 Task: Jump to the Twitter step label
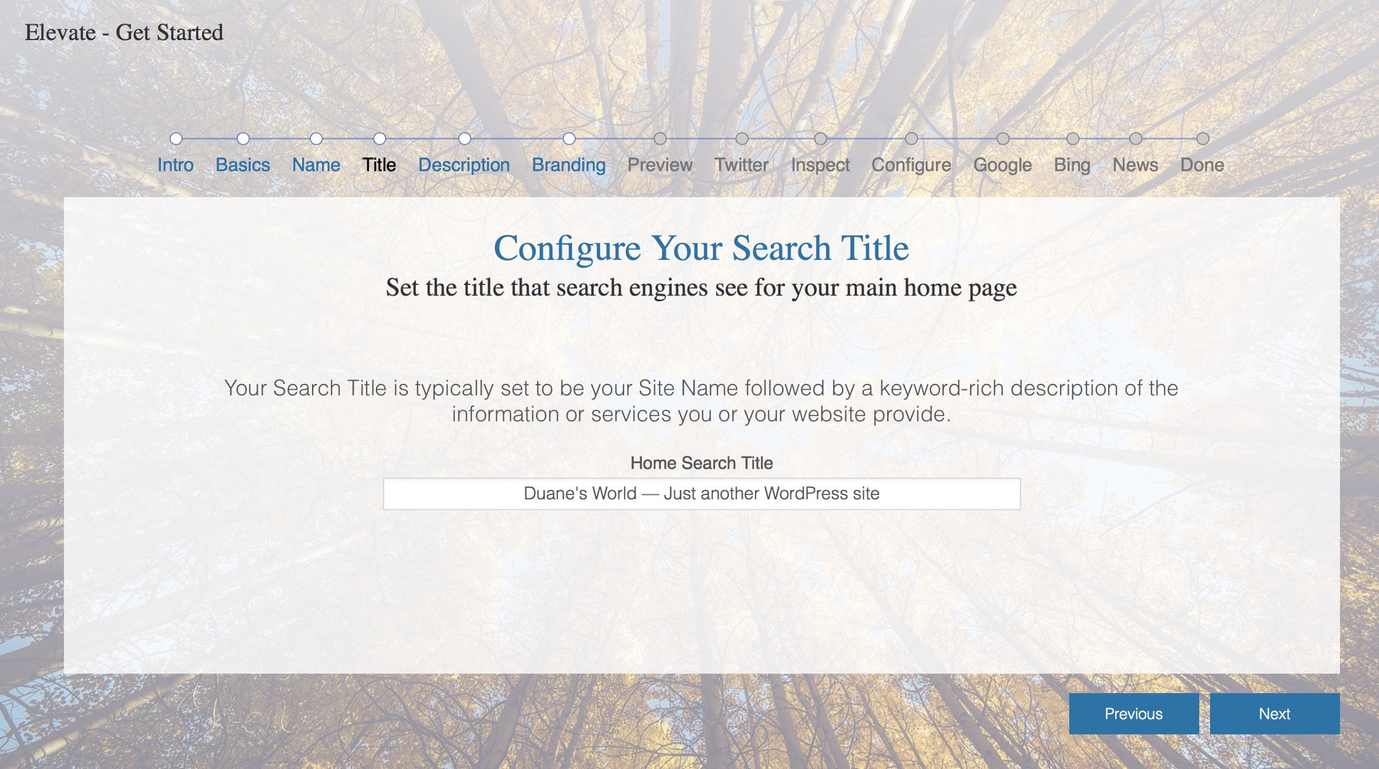pos(741,165)
